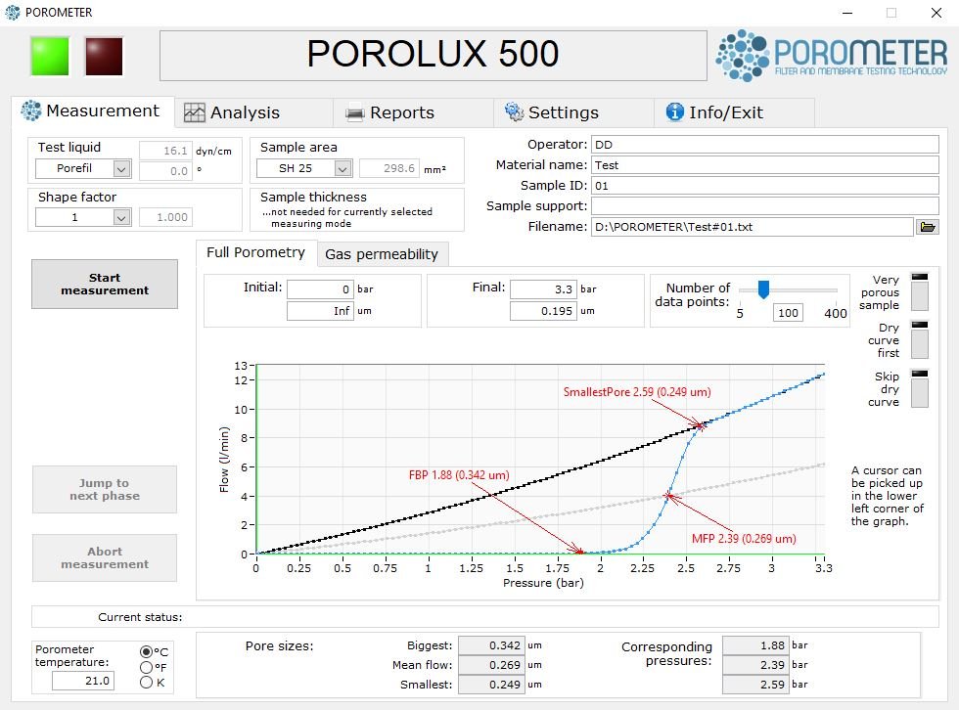Click the Sample support field
Screen dimensions: 959x710
point(765,206)
